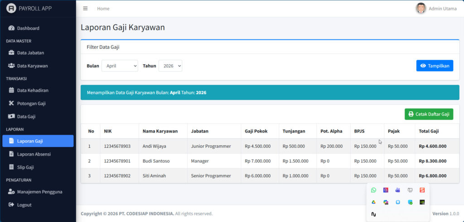Click the Admin Utama avatar picture
The image size is (464, 222).
point(421,9)
